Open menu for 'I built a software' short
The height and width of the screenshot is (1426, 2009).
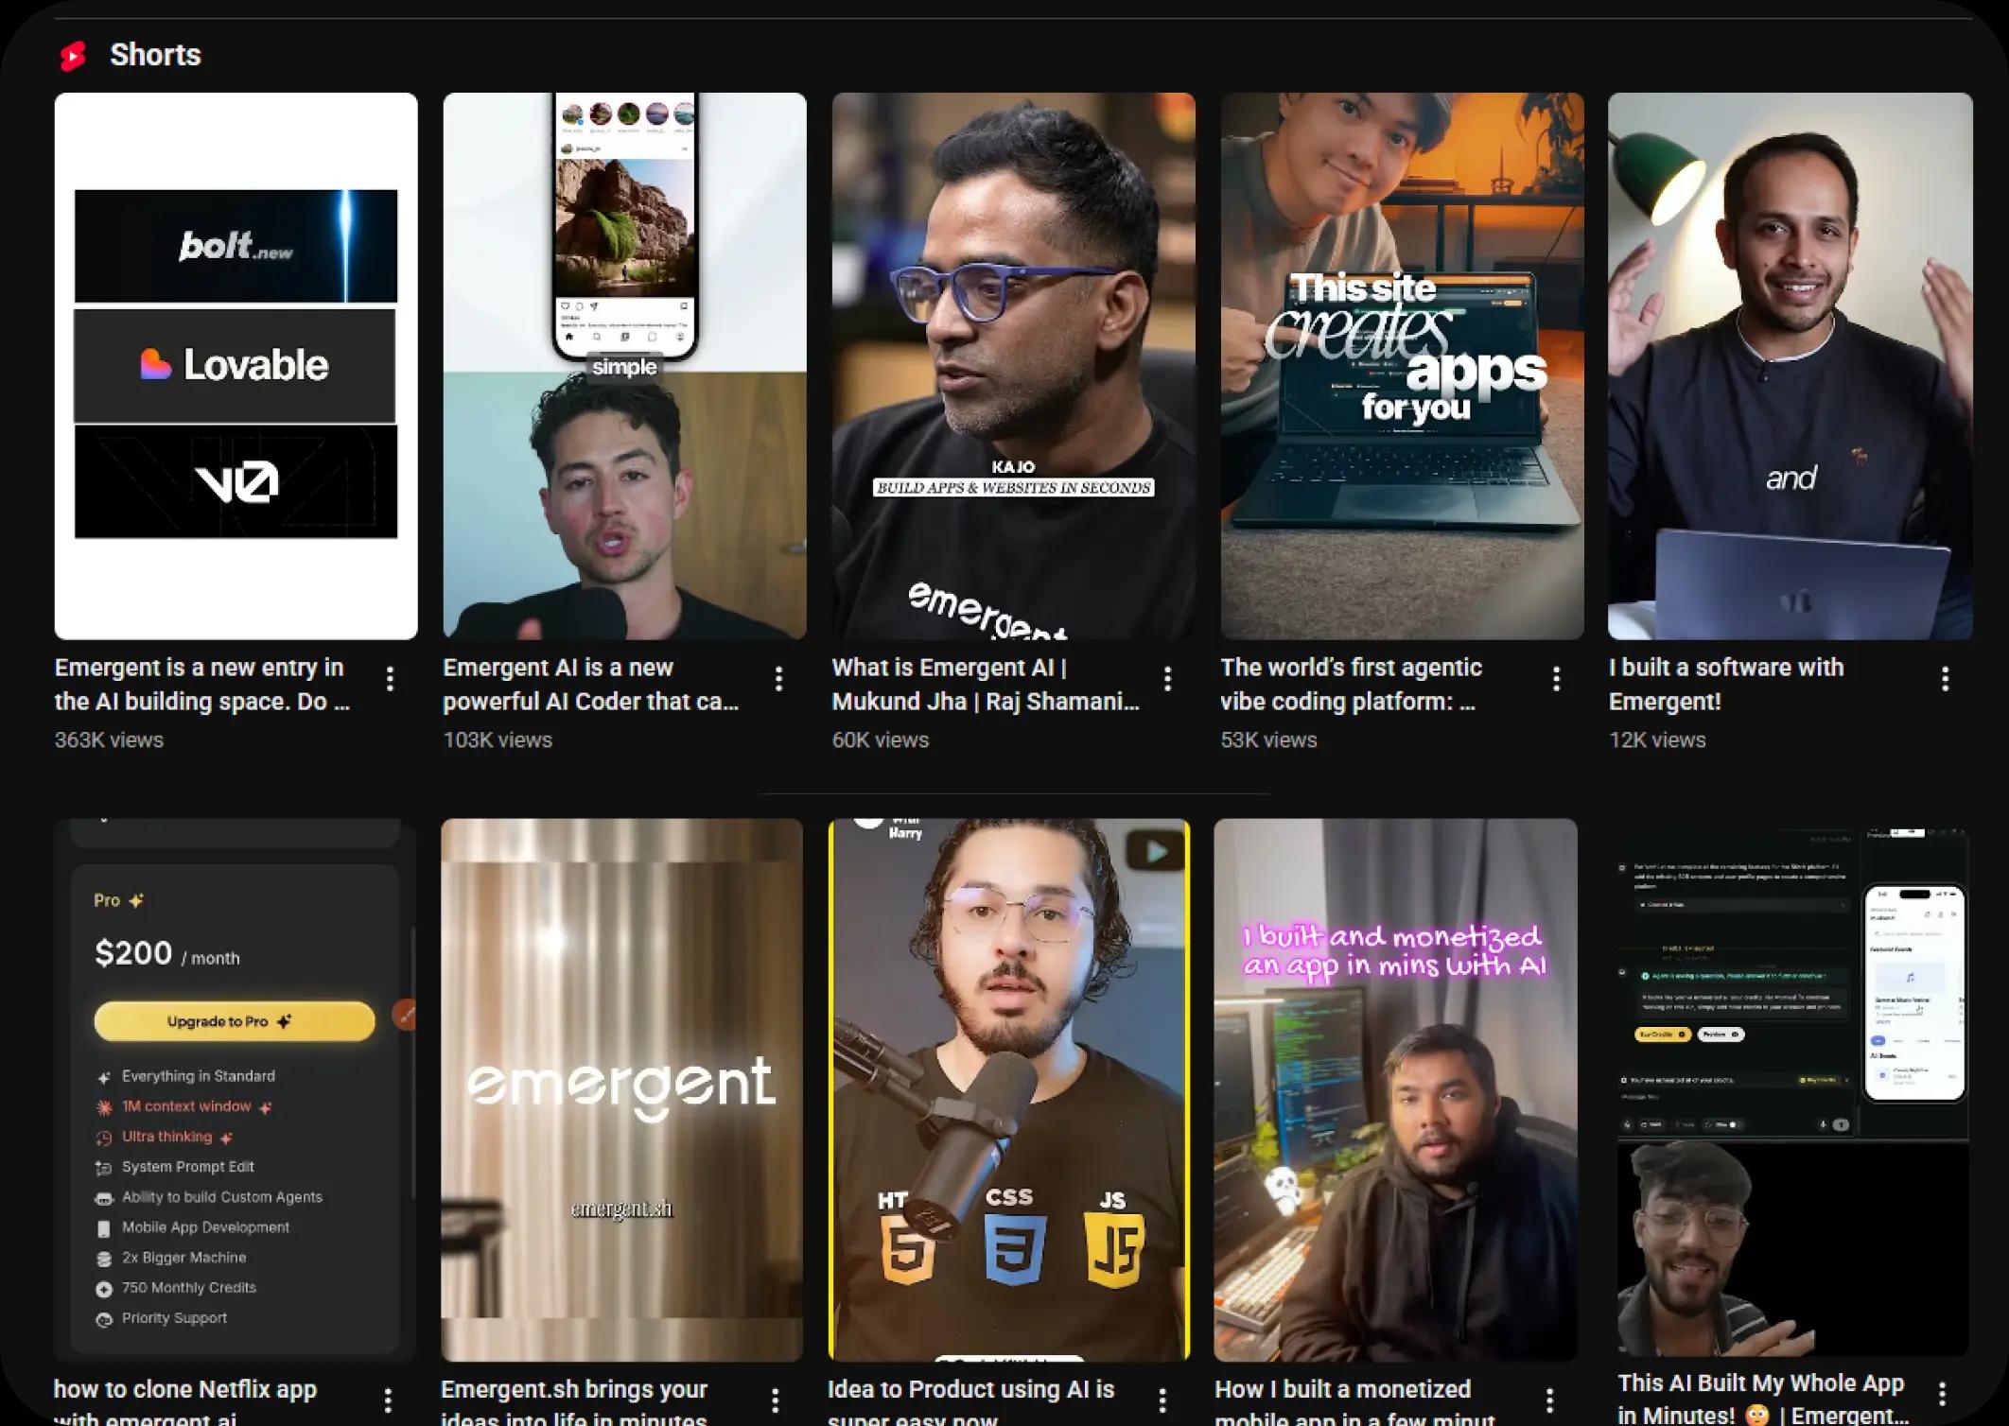click(x=1945, y=678)
